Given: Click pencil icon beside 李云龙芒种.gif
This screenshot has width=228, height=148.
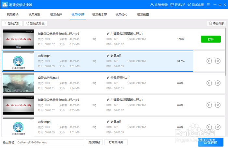Looking at the screenshot, I should (x=108, y=77).
